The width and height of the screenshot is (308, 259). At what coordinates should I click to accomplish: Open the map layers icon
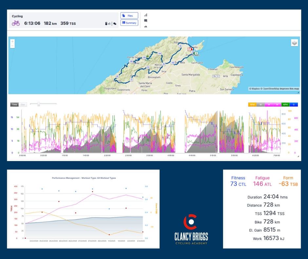point(294,43)
